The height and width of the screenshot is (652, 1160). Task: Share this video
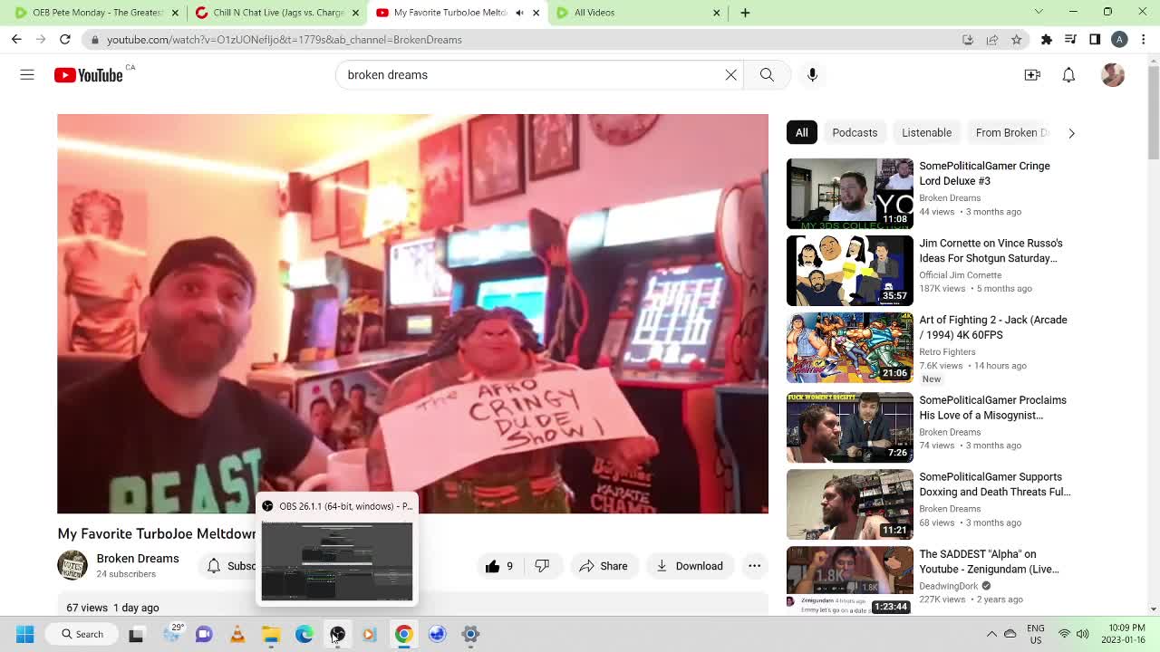pyautogui.click(x=604, y=566)
